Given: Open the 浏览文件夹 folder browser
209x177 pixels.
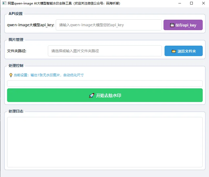Looking at the screenshot, I should (x=184, y=51).
